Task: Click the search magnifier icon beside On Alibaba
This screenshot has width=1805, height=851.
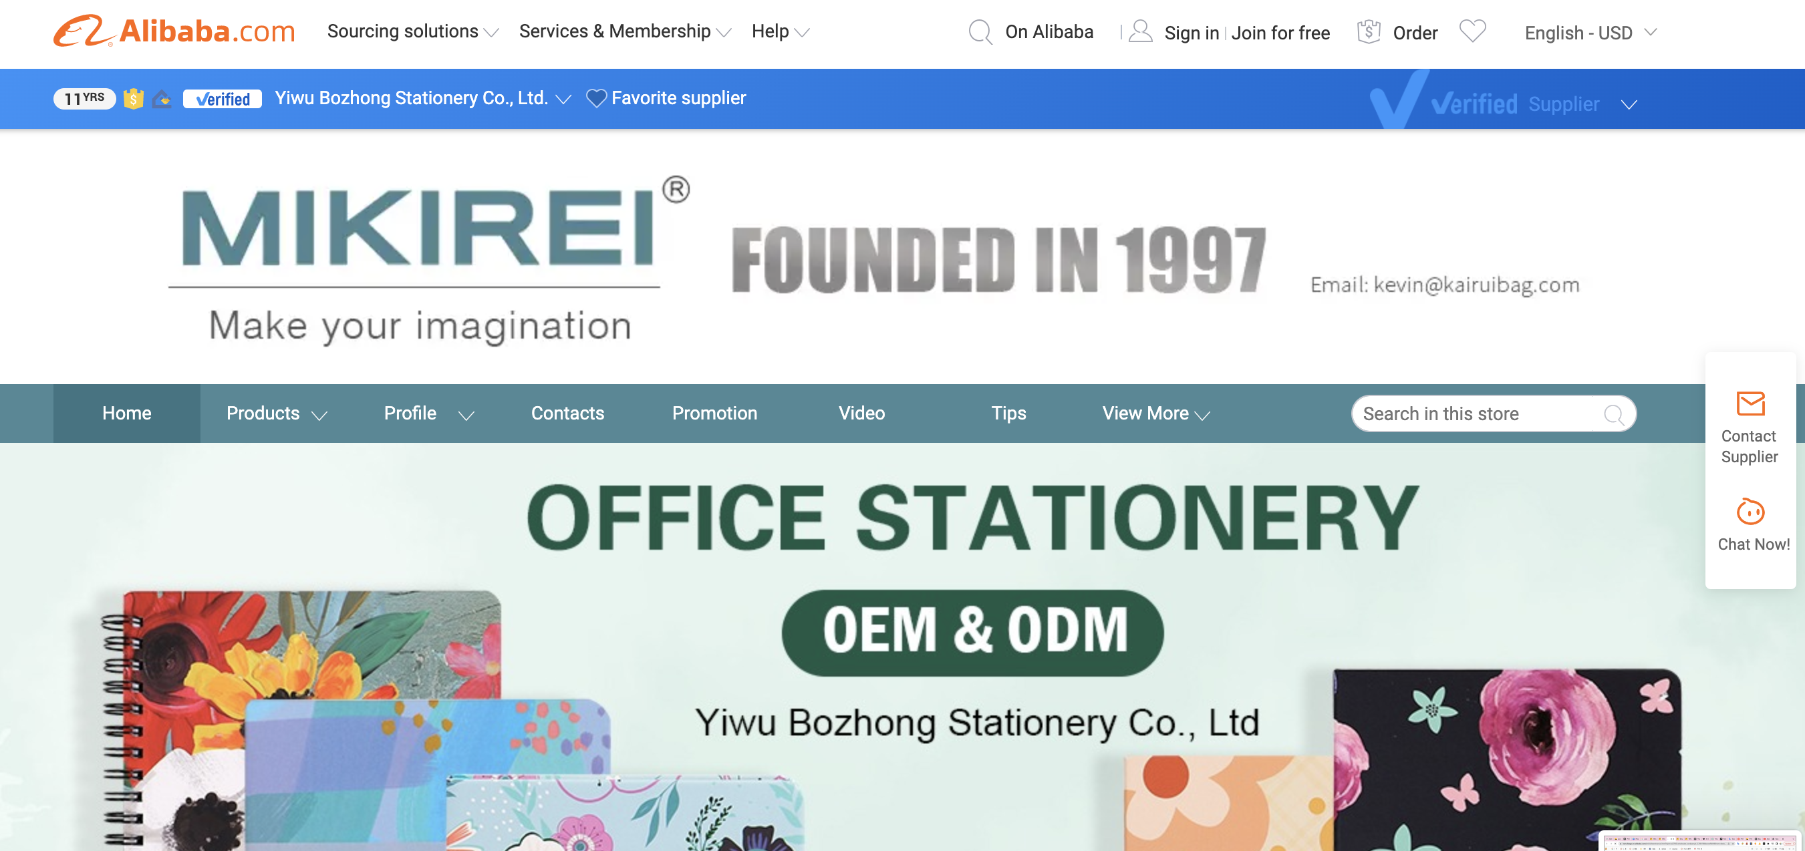Action: pos(980,32)
